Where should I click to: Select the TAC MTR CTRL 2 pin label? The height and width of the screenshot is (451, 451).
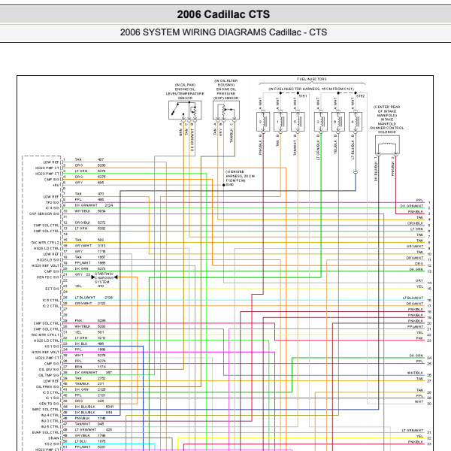[x=45, y=243]
